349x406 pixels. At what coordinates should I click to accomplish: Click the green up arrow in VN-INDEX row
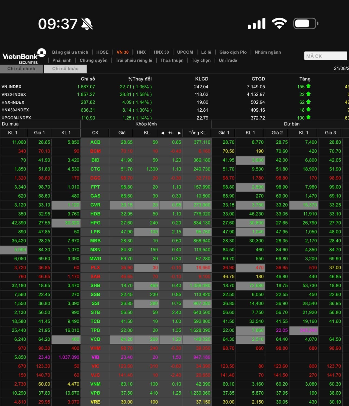pos(308,86)
